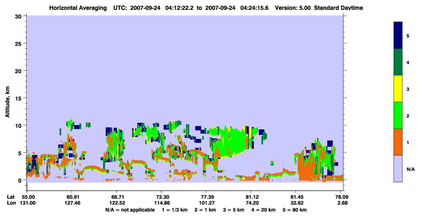Click the 'N/A = not applicable' legend text

130,210
